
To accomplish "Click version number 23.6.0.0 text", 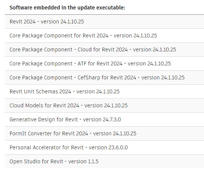I will coord(118,147).
